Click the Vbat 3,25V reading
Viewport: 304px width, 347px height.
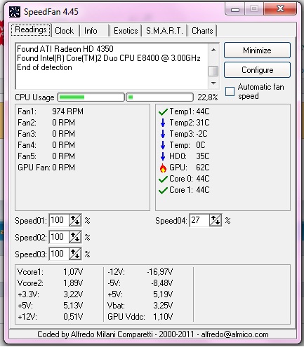[x=140, y=306]
